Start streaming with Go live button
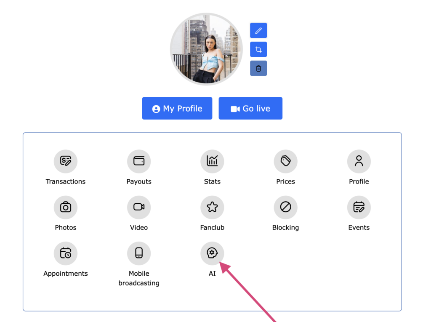The width and height of the screenshot is (431, 322). click(250, 109)
